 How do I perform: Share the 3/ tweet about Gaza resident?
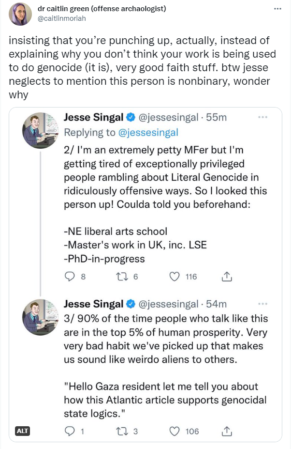[x=227, y=431]
